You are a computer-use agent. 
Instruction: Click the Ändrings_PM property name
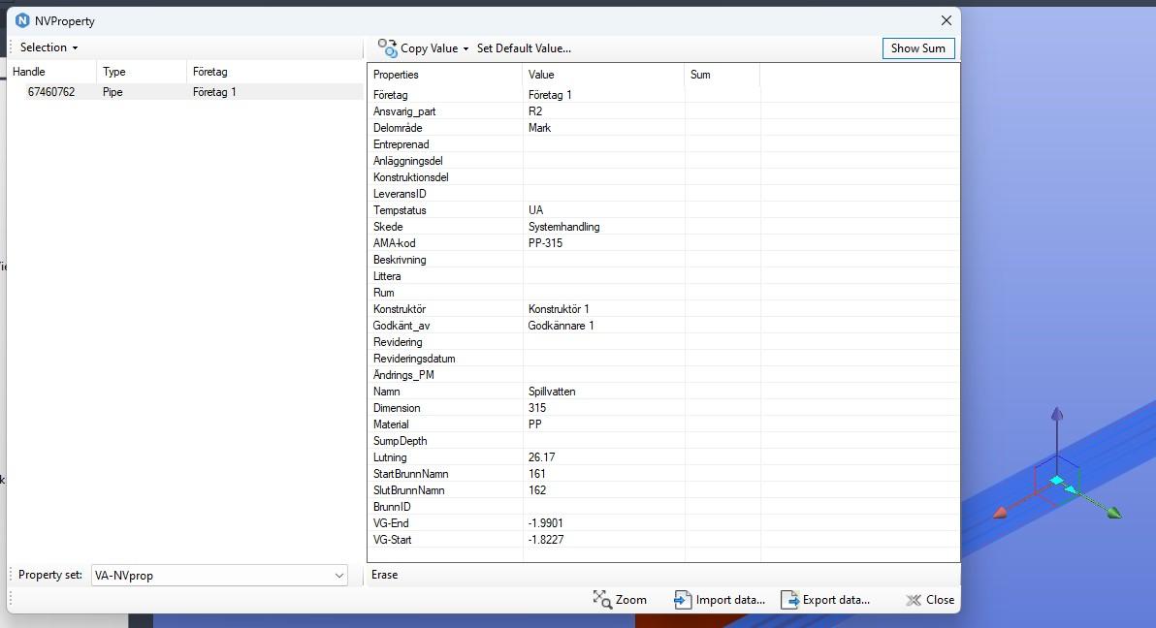pyautogui.click(x=403, y=375)
